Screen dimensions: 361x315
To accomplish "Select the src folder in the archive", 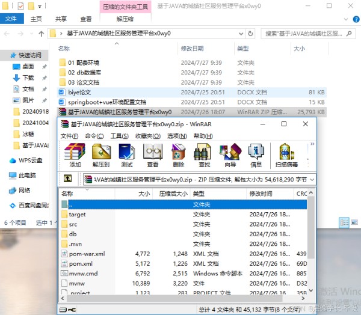I will 183,224.
